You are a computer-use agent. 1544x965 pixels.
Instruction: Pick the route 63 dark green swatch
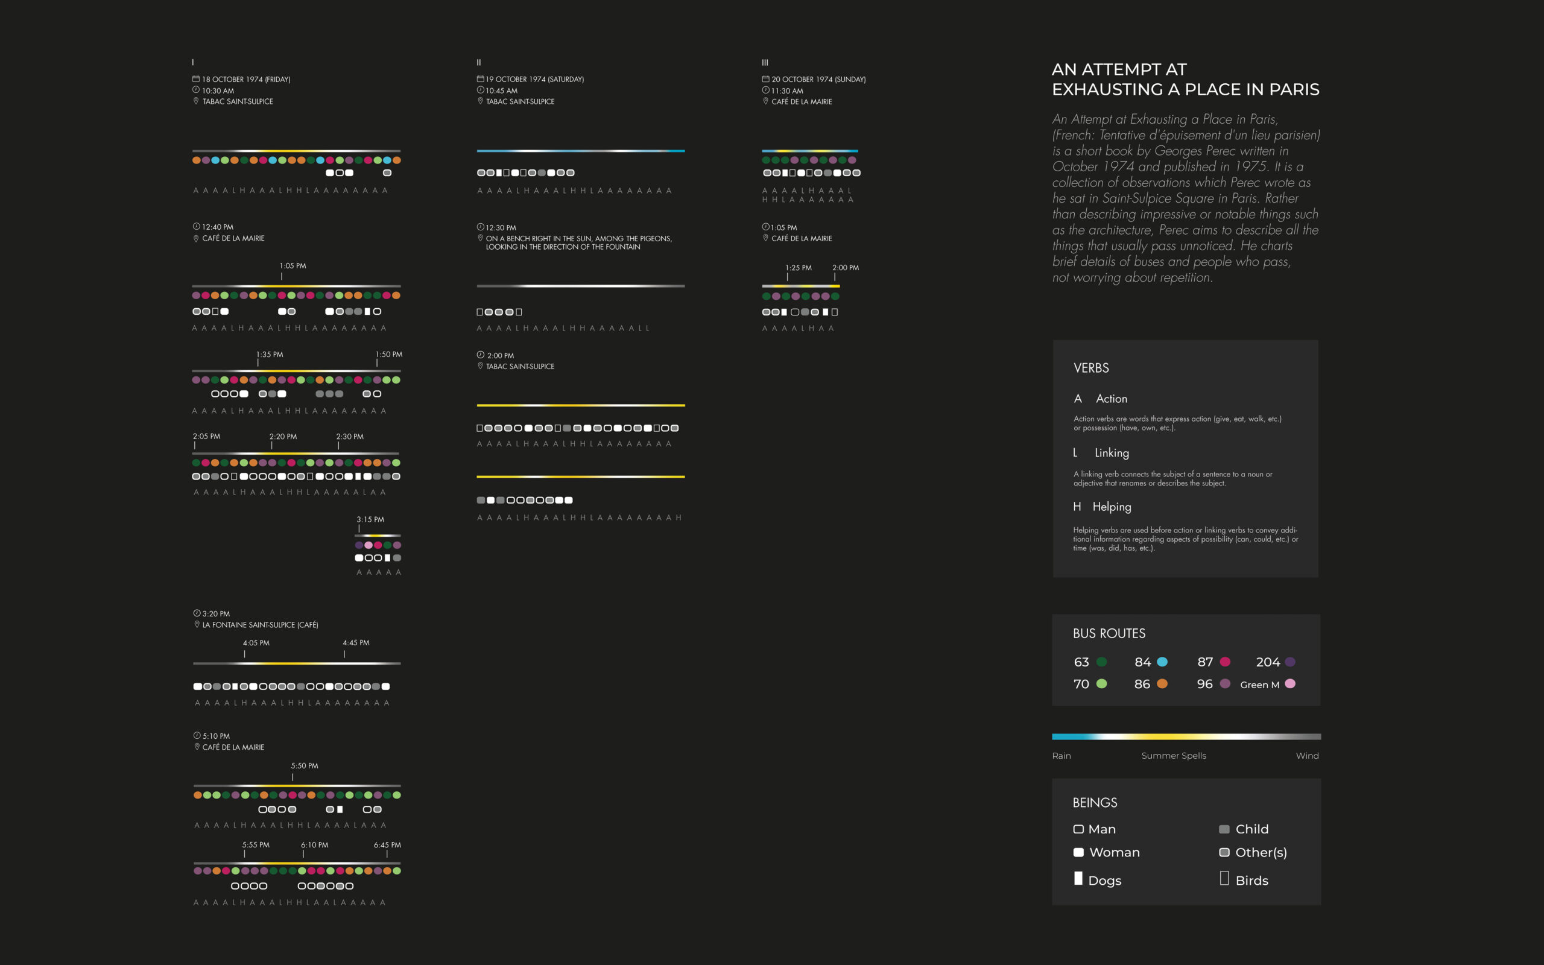tap(1101, 662)
